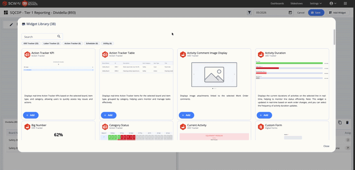
Task: Close the Widget Library dialog
Action: 326,146
